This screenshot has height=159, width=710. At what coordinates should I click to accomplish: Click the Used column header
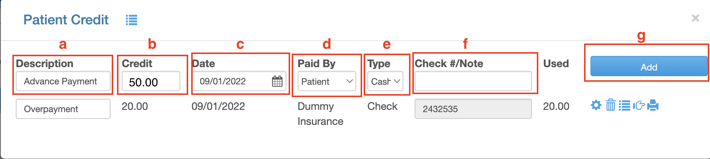(x=556, y=63)
